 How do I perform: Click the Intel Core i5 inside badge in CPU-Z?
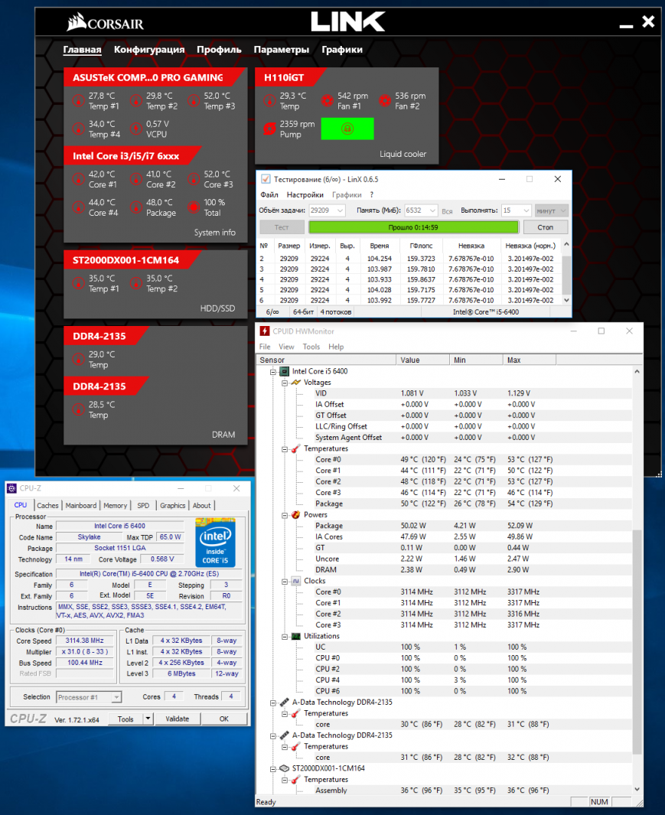(x=215, y=542)
